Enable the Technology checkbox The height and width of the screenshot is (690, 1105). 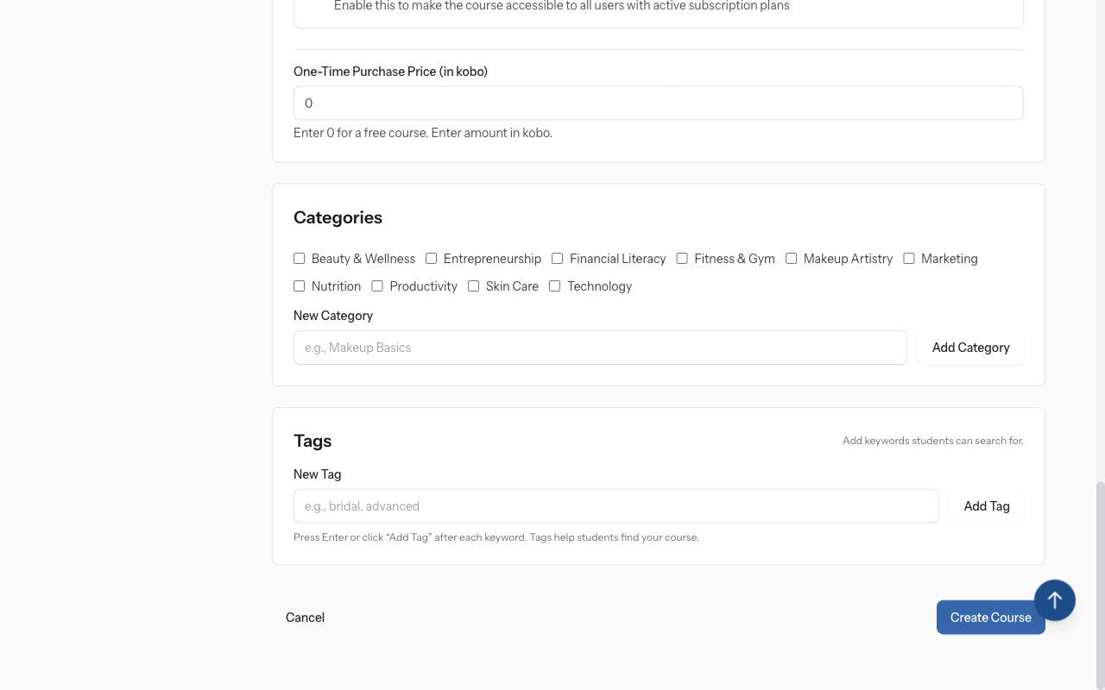(555, 286)
